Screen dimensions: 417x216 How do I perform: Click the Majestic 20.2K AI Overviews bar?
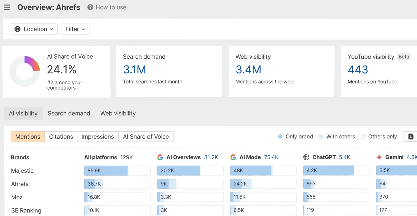pyautogui.click(x=190, y=171)
